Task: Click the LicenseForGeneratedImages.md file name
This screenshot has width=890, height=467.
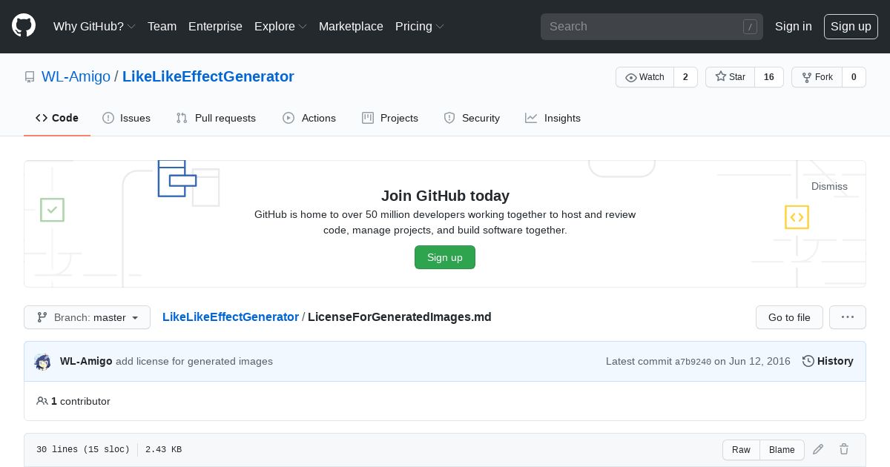Action: coord(400,317)
